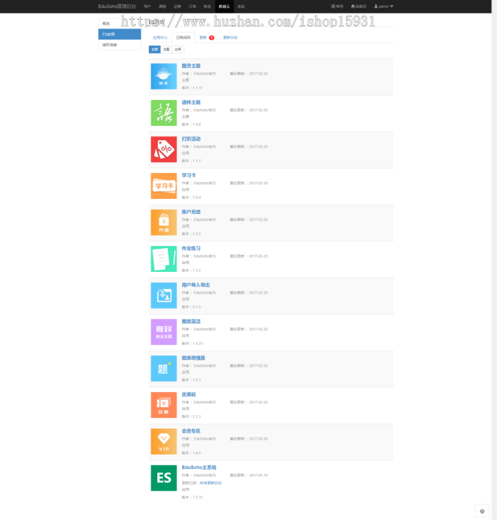Viewport: 497px width, 520px height.
Task: Expand the admin user dropdown
Action: (384, 6)
